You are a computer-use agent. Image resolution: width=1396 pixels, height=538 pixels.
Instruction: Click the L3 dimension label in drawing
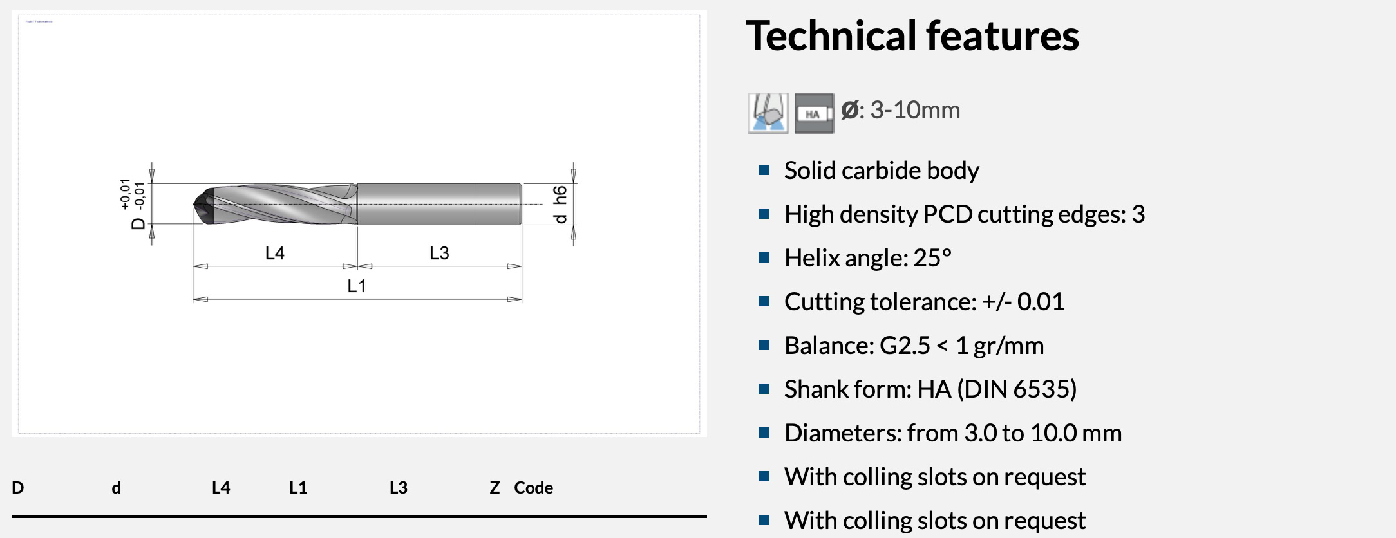tap(439, 254)
